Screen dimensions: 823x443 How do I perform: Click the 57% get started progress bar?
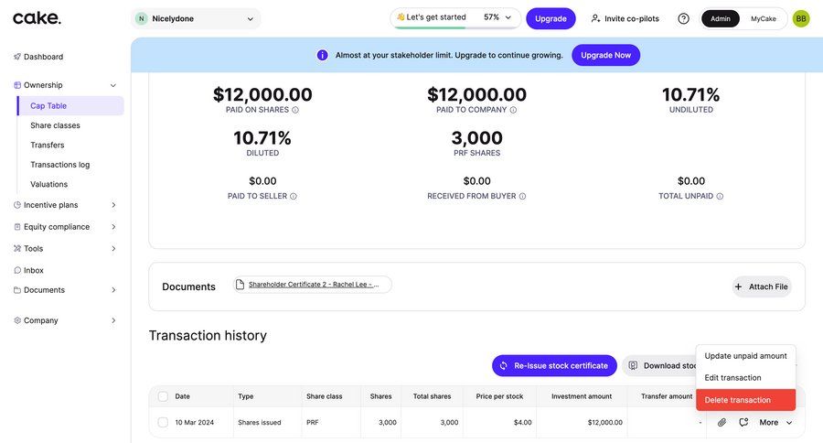454,18
